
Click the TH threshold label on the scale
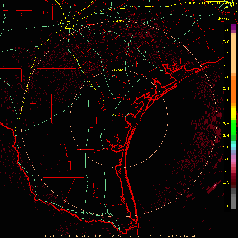coord(227,206)
